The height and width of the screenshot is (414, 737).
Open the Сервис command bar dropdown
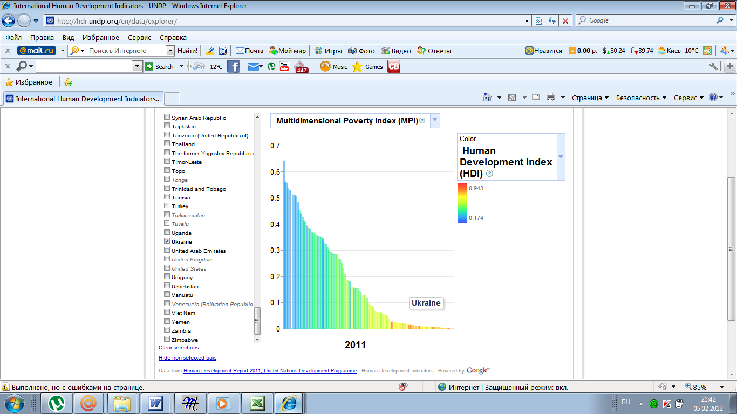[x=689, y=98]
